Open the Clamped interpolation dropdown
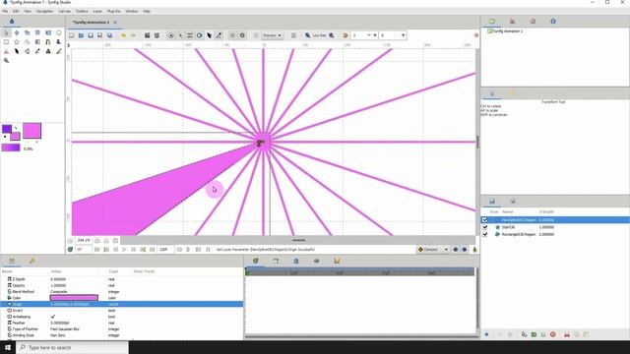 [433, 249]
